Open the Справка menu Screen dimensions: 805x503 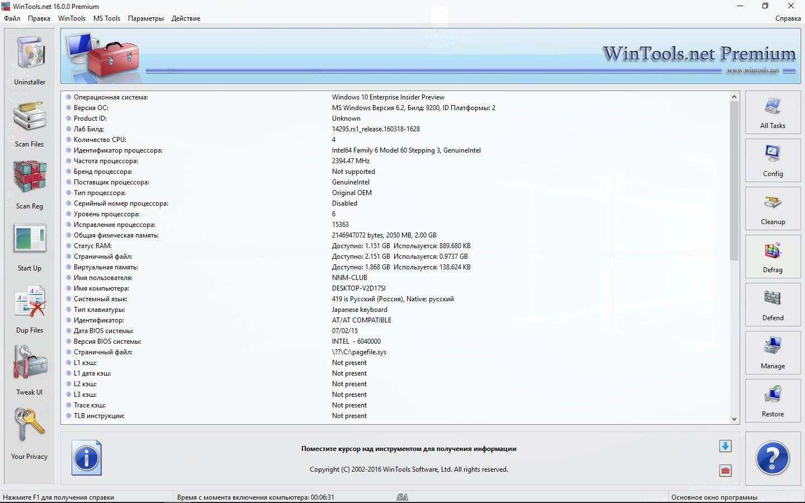tap(788, 18)
